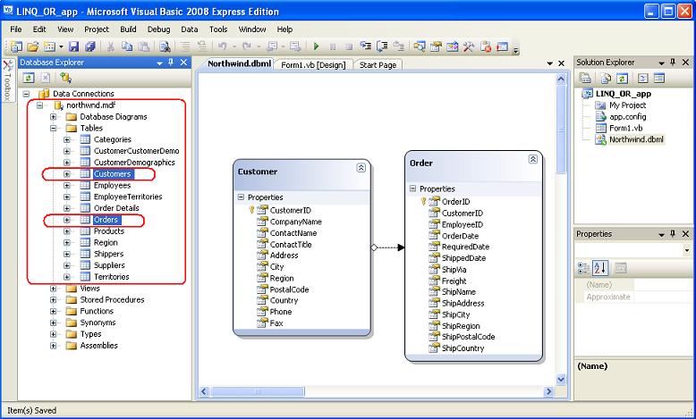Click the Categorized icon in Properties panel
Image resolution: width=696 pixels, height=419 pixels.
tap(583, 268)
